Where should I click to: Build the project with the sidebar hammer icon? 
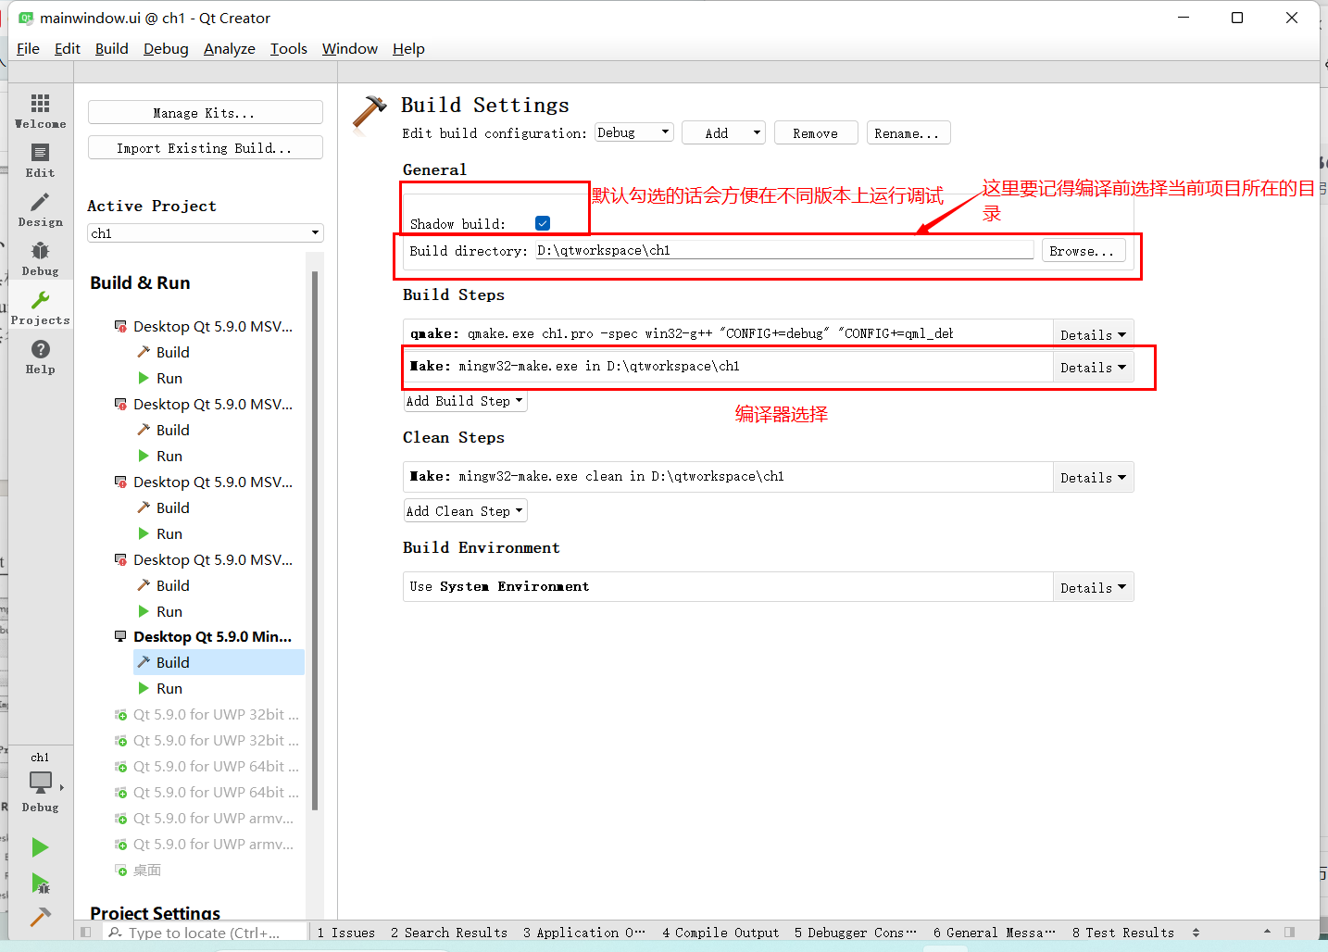tap(40, 917)
